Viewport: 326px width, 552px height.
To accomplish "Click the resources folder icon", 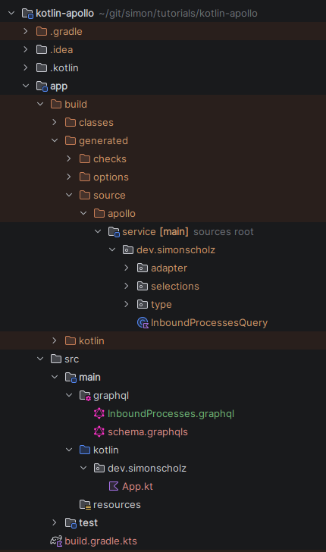I will point(85,505).
